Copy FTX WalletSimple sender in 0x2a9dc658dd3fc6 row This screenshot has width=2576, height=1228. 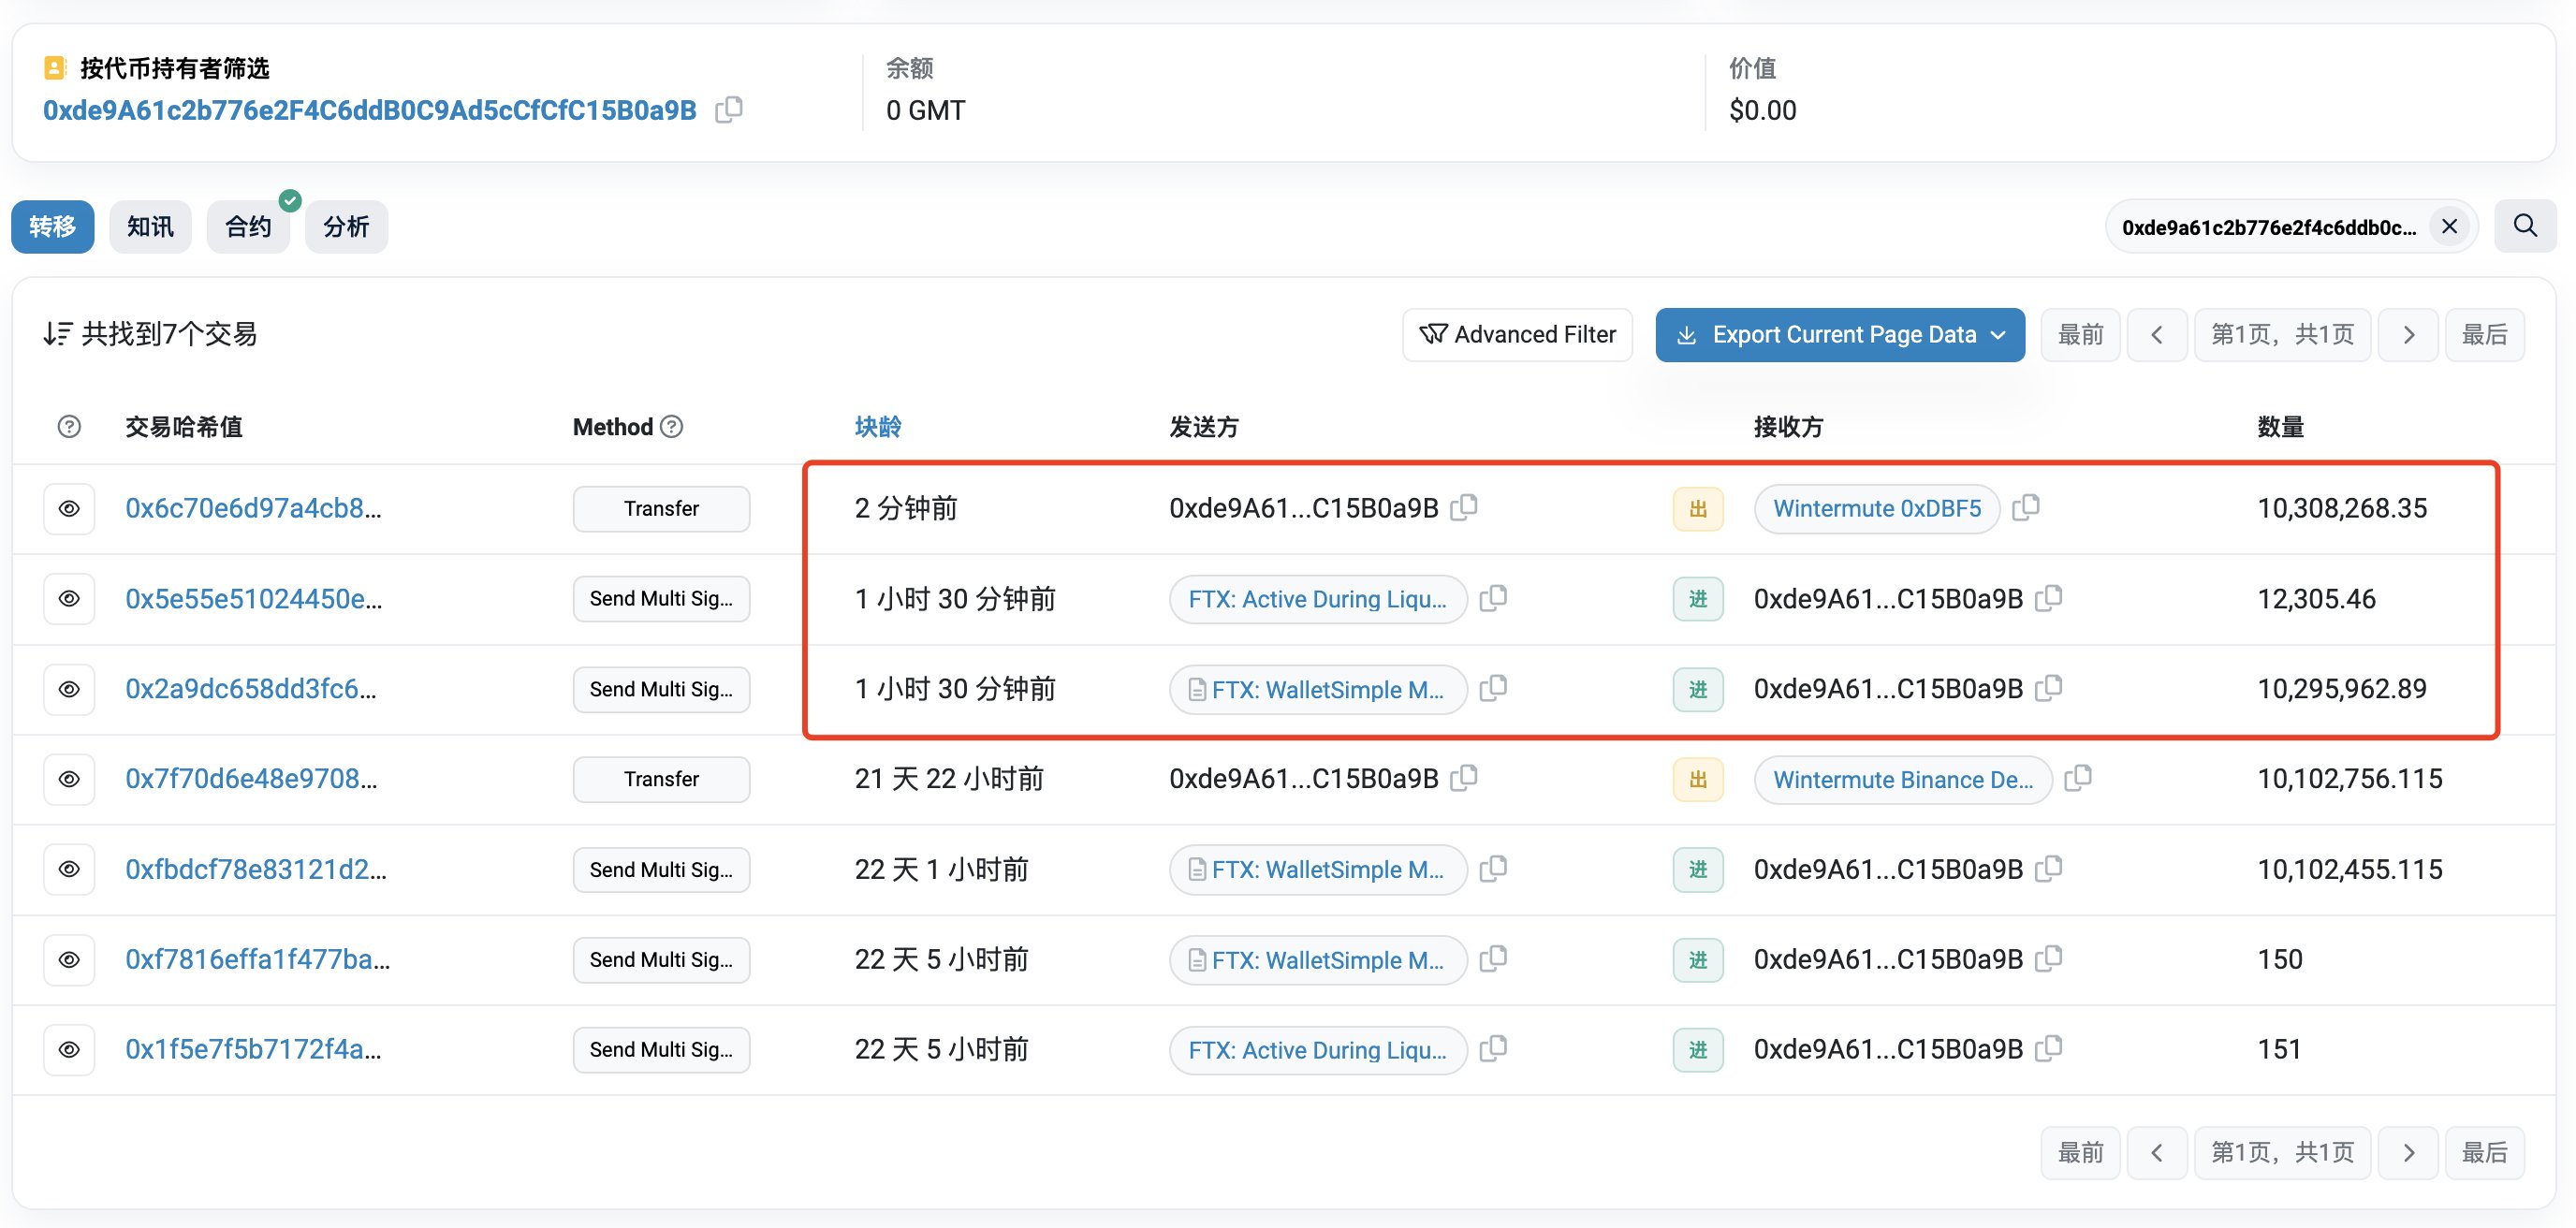1493,688
